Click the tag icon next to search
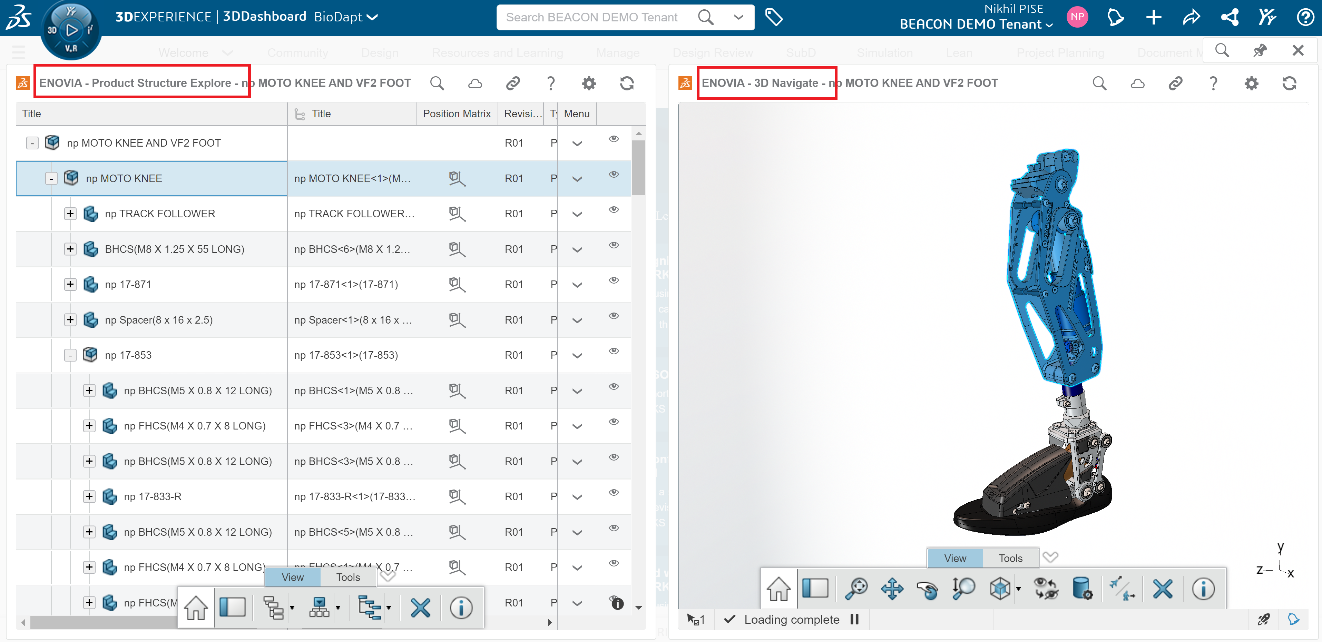The height and width of the screenshot is (642, 1322). click(773, 17)
